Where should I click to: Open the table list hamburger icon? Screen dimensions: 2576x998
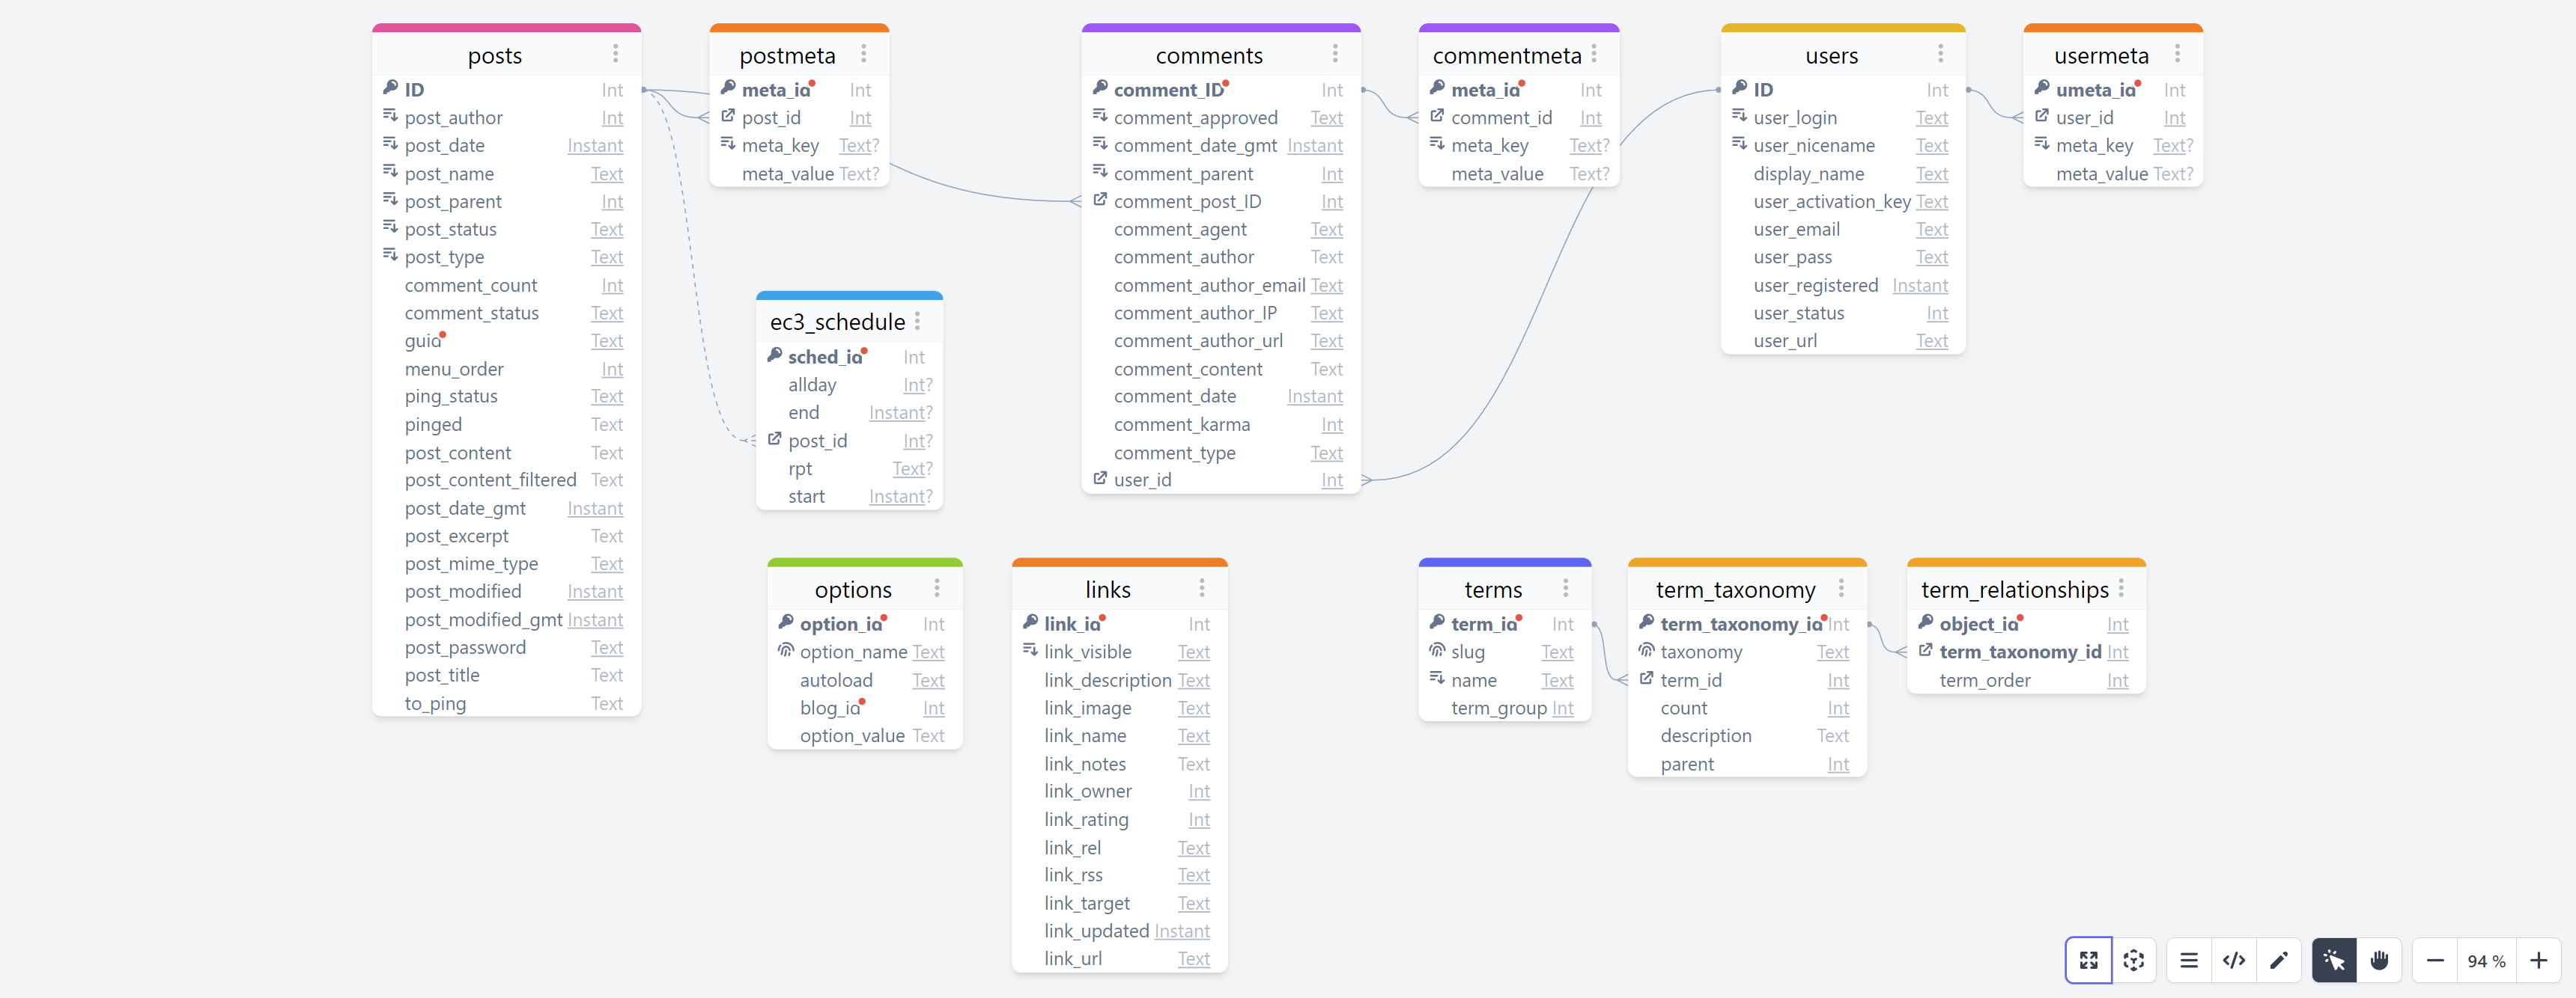pos(2188,960)
